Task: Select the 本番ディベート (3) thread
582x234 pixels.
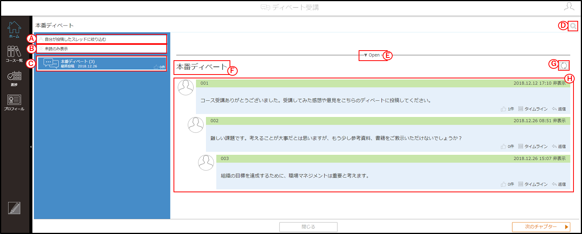Action: coord(102,64)
